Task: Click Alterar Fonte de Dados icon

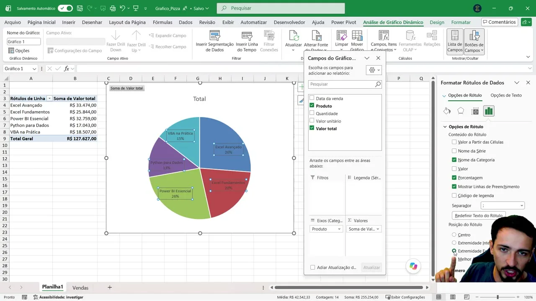Action: coord(316,36)
